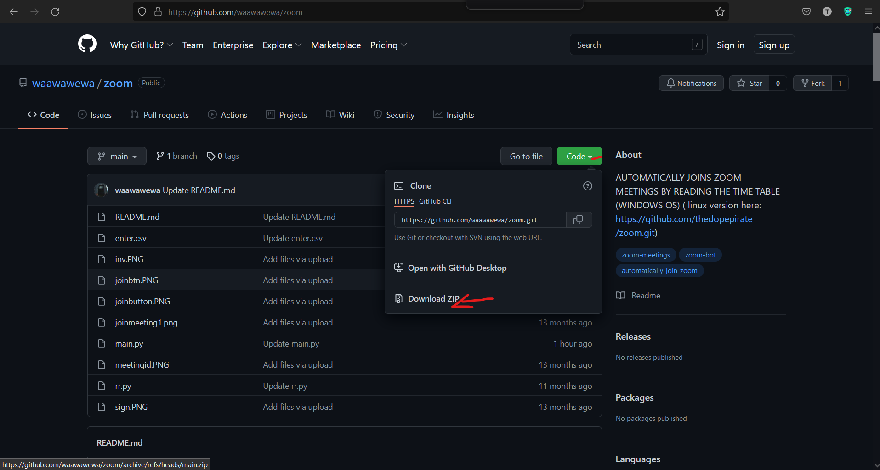Screen dimensions: 880x470
Task: Open the Code tab
Action: (43, 115)
